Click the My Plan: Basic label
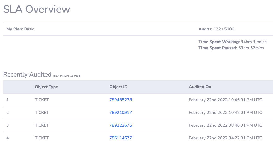Image resolution: width=273 pixels, height=144 pixels. point(20,29)
